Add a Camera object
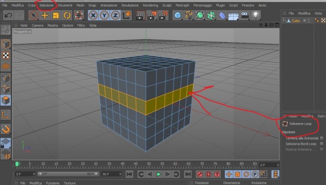326x185 pixels. pyautogui.click(x=244, y=16)
